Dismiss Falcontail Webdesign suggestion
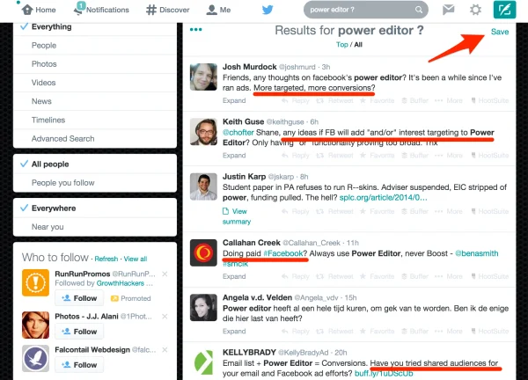 pyautogui.click(x=165, y=350)
